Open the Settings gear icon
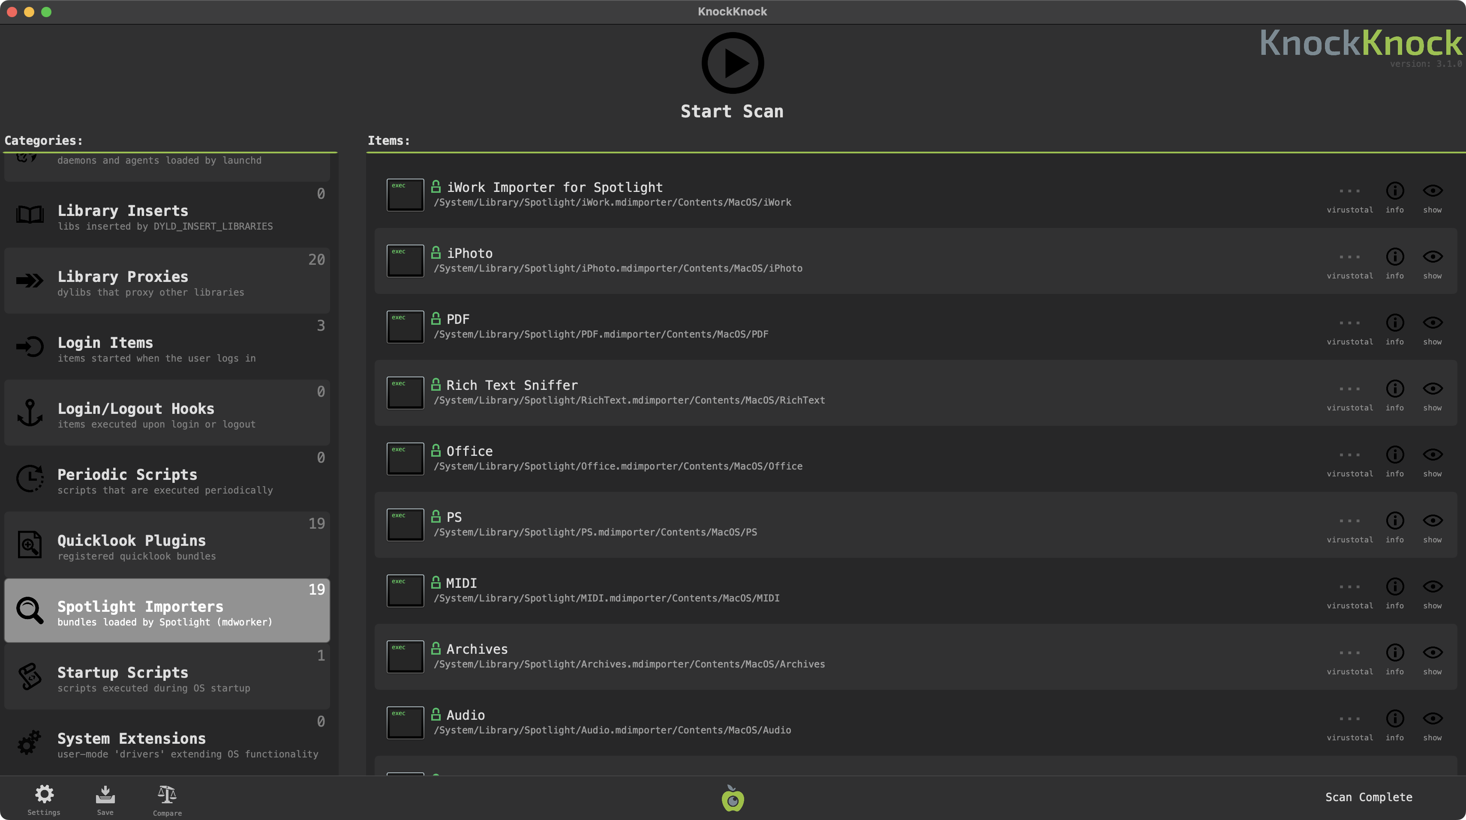The height and width of the screenshot is (820, 1466). point(44,794)
